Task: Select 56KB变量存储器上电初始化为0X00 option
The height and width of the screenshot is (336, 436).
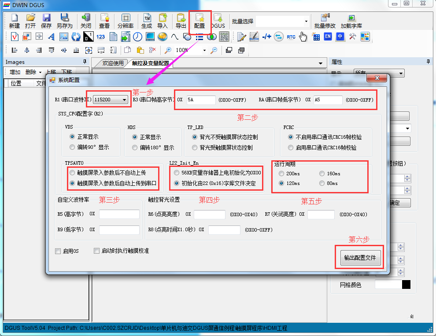Action: point(177,173)
